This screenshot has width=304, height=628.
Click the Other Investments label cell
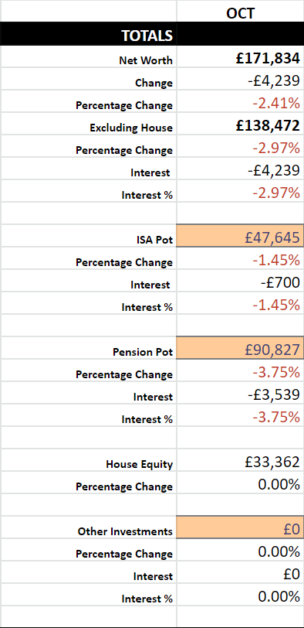pyautogui.click(x=88, y=528)
